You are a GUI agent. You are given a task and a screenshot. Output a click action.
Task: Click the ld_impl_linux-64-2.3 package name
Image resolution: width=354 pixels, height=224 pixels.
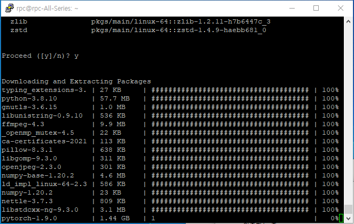[44, 184]
